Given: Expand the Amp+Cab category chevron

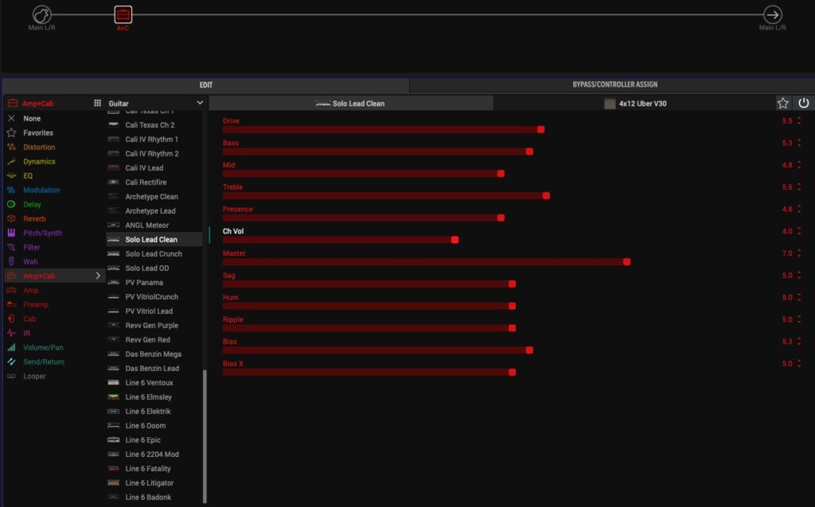Looking at the screenshot, I should [x=98, y=276].
